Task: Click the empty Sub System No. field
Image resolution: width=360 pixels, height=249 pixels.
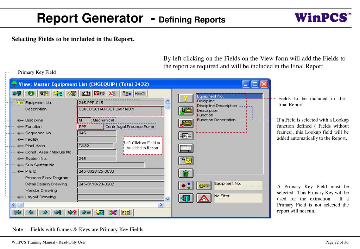Action: pos(111,165)
